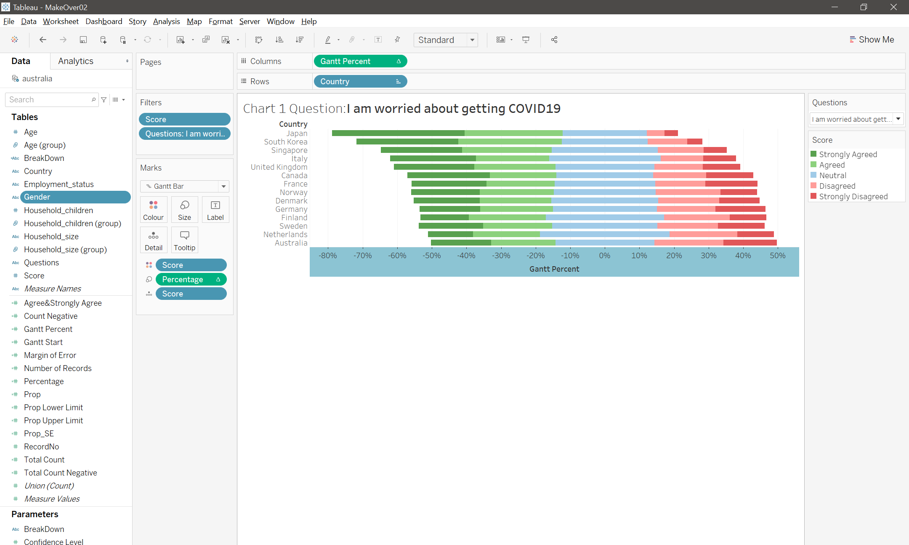This screenshot has width=909, height=545.
Task: Switch to the Analytics tab
Action: (x=76, y=61)
